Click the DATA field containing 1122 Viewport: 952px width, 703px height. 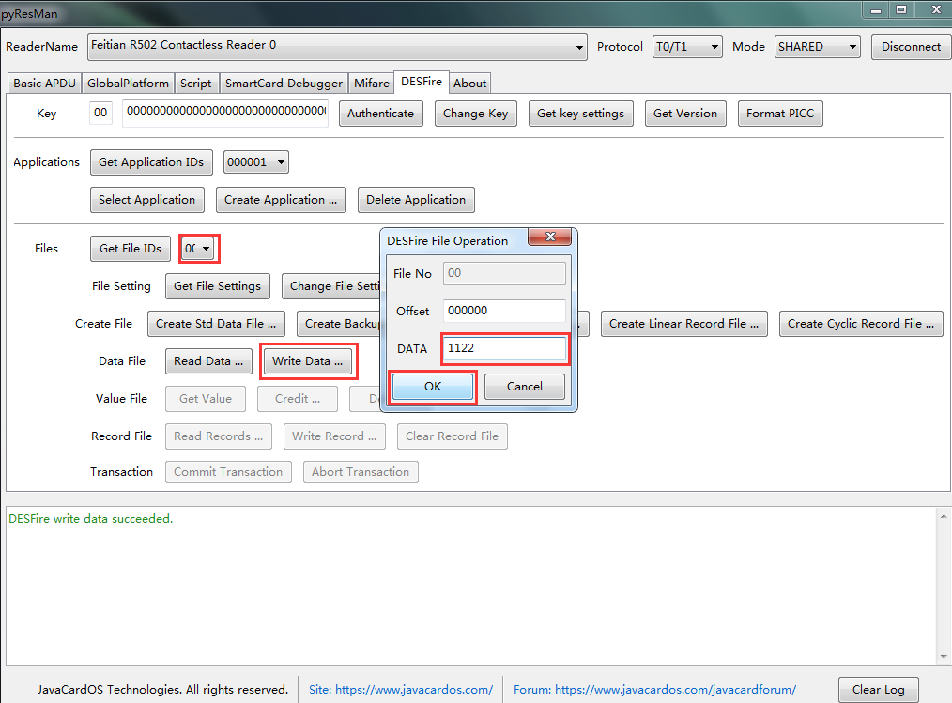(x=504, y=348)
